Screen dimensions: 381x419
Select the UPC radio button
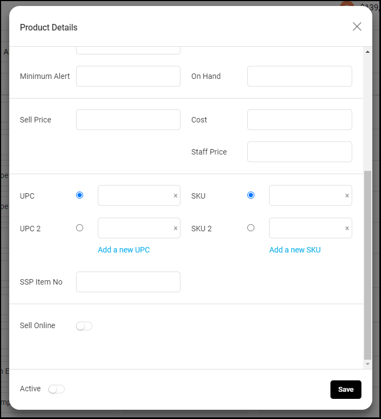click(79, 195)
